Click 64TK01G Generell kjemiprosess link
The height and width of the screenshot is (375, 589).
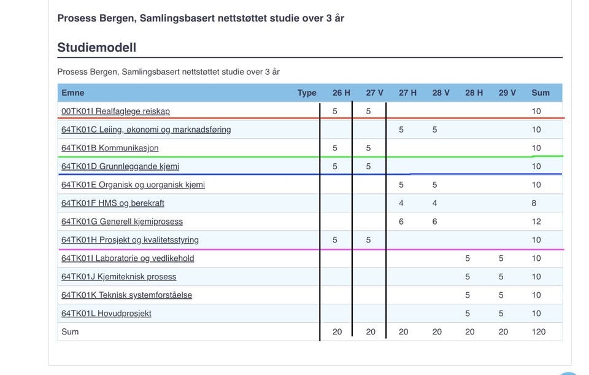pos(122,222)
